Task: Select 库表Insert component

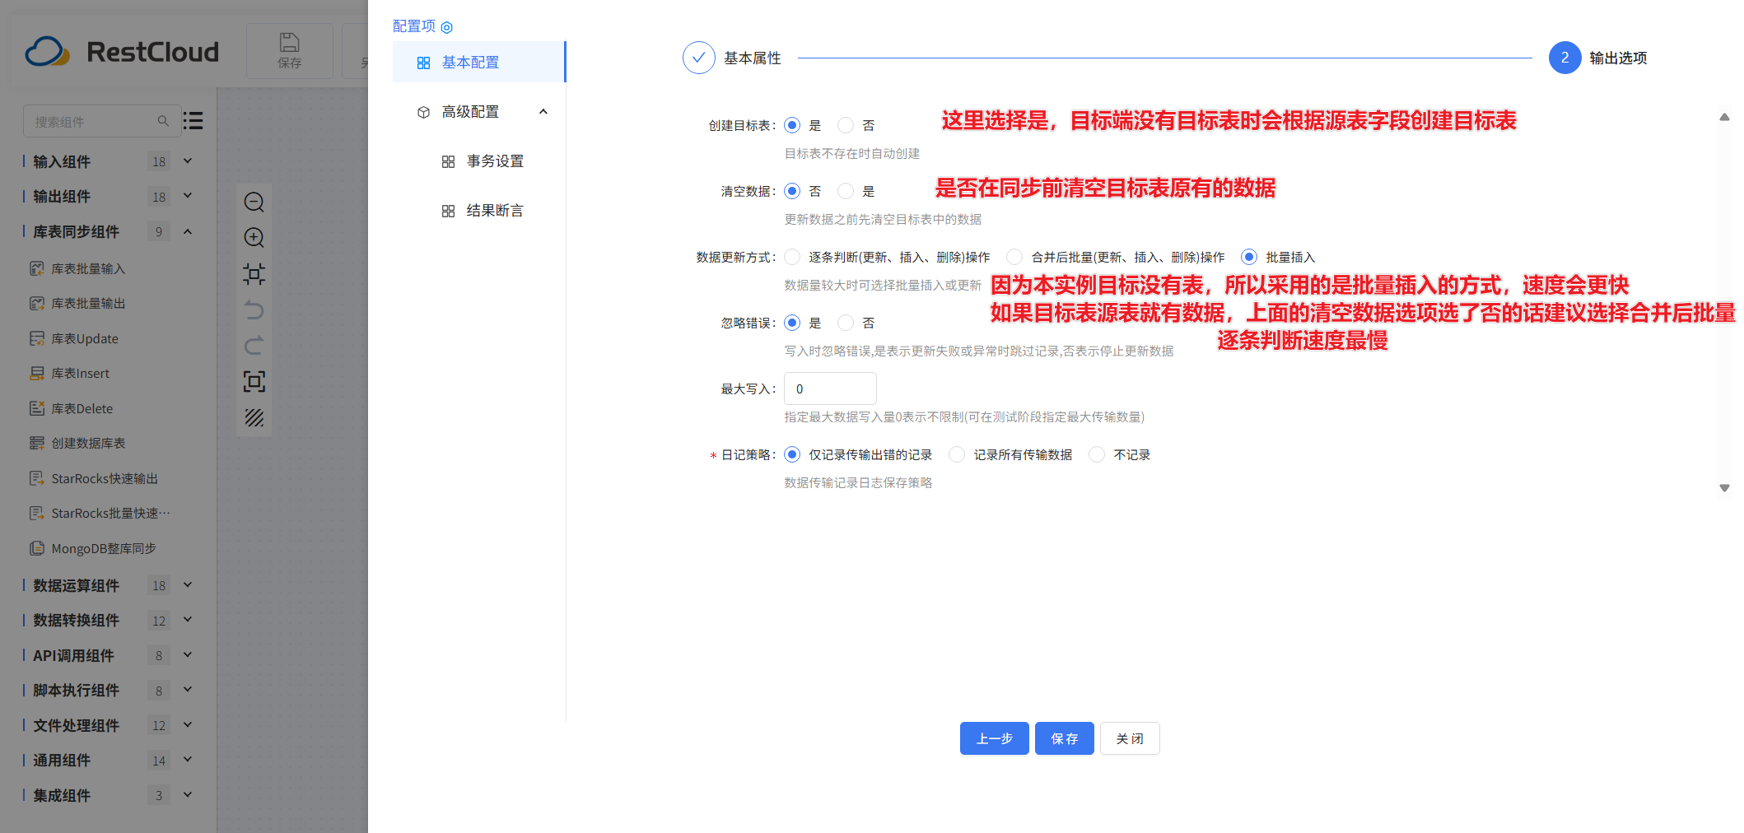Action: (x=70, y=373)
